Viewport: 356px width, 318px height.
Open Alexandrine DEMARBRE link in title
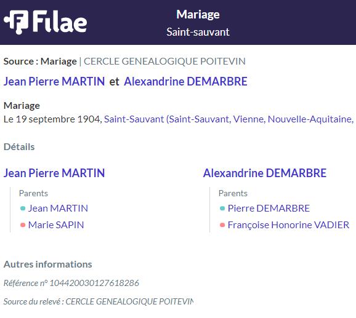coord(185,81)
